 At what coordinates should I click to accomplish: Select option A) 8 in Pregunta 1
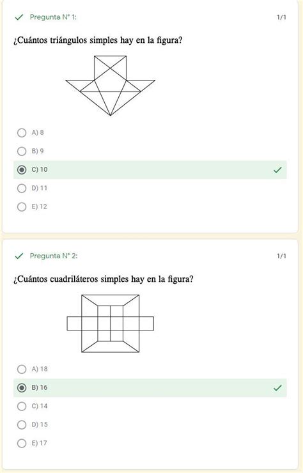point(22,133)
